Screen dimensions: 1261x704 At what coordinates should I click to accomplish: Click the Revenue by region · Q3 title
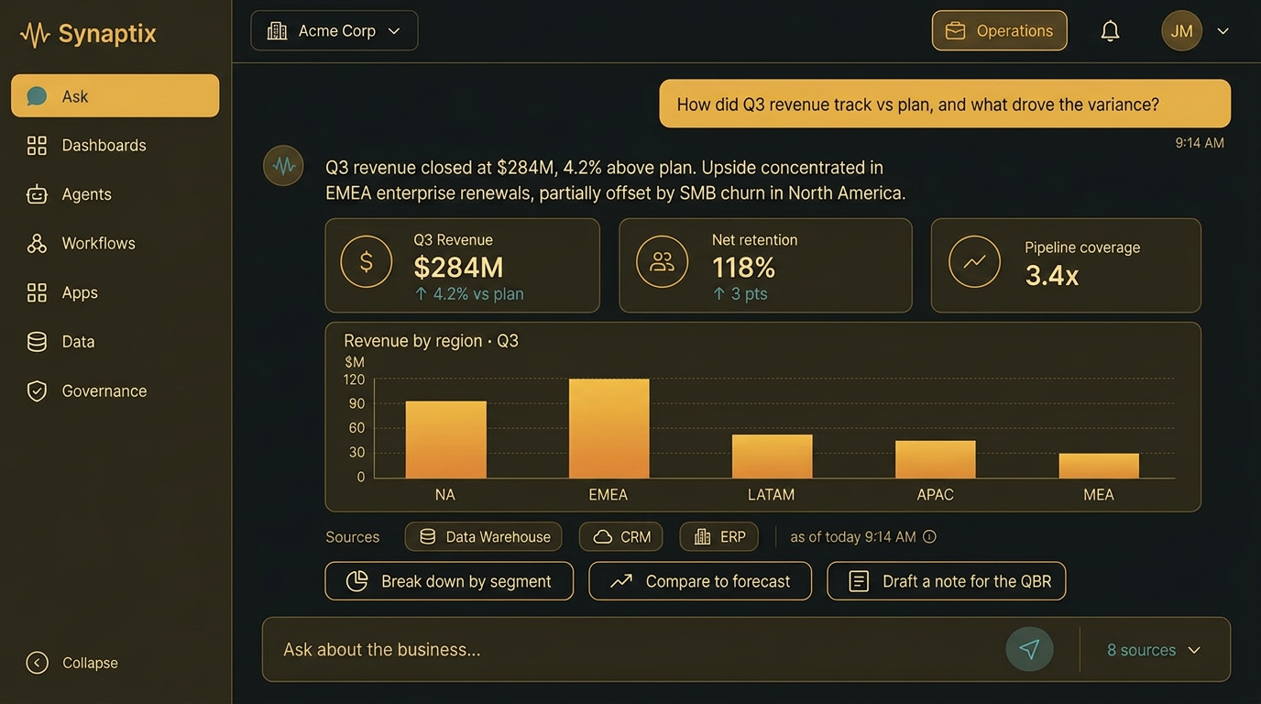pyautogui.click(x=431, y=340)
